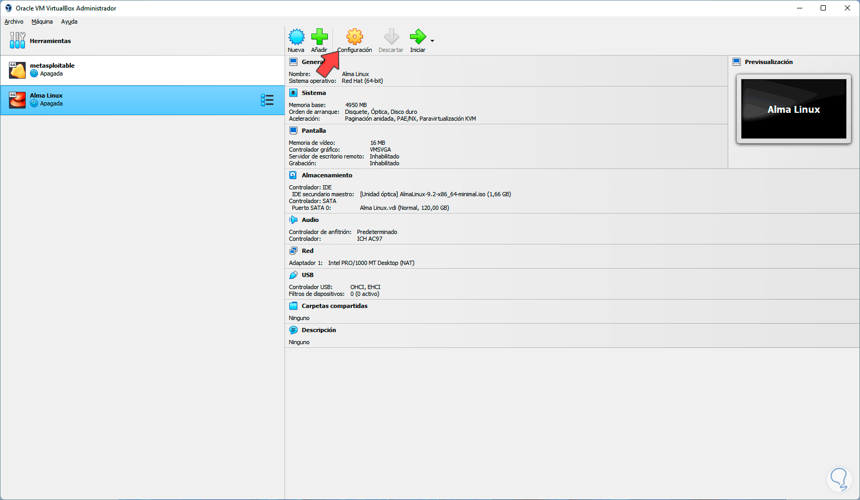
Task: Click the Descripción speech bubble icon
Action: (x=293, y=330)
